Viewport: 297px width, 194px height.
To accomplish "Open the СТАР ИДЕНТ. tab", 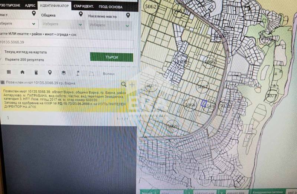I will point(84,7).
